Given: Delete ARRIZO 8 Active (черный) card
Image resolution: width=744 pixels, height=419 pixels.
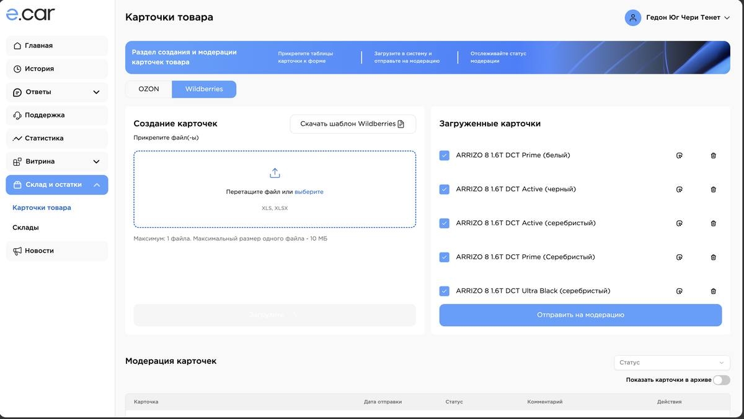Looking at the screenshot, I should (713, 189).
